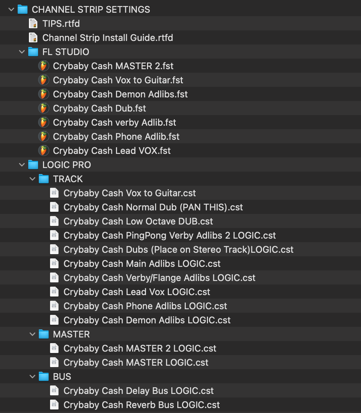Click the FL Studio icon next to Lead VOX.fst
Viewport: 361px width, 413px height.
pos(43,151)
